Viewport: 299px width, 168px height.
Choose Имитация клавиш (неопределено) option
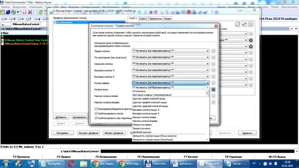tap(169, 95)
